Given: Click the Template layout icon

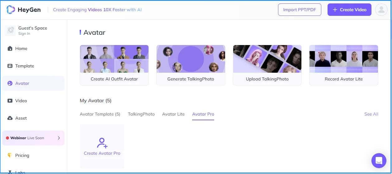Looking at the screenshot, I should tap(10, 66).
